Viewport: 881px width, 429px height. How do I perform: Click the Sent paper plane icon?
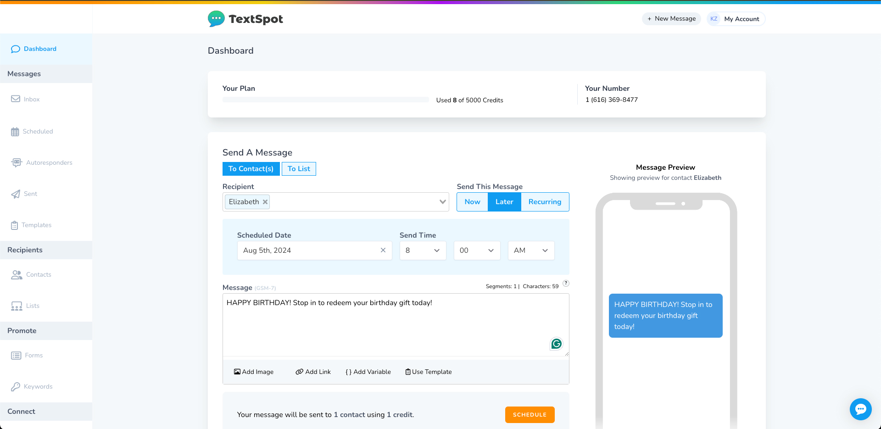pos(16,194)
